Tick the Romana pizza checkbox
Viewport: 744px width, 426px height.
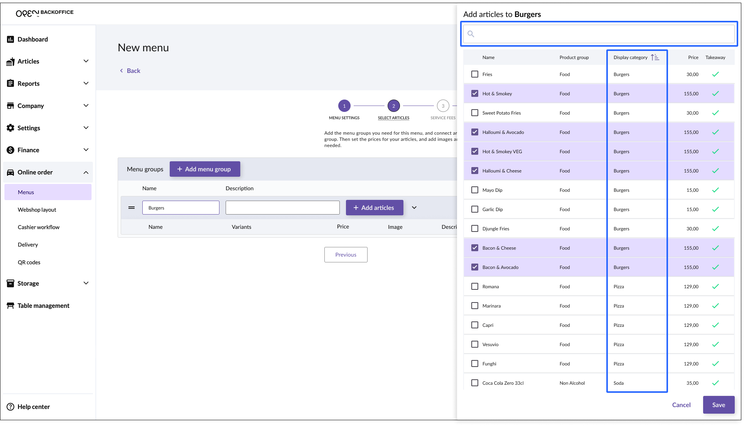tap(475, 286)
